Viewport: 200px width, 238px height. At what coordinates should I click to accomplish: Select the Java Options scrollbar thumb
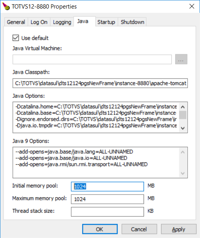point(182,115)
